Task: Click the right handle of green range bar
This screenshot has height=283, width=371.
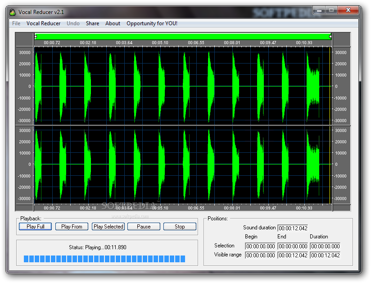Action: (330, 37)
